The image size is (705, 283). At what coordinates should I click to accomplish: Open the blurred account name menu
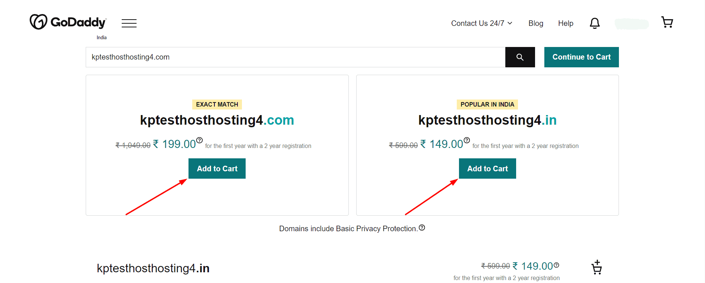(x=632, y=24)
